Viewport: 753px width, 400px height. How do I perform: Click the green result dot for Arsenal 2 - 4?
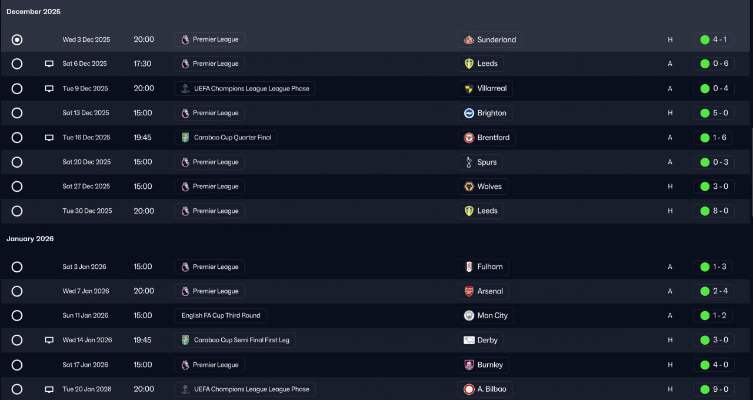(705, 291)
